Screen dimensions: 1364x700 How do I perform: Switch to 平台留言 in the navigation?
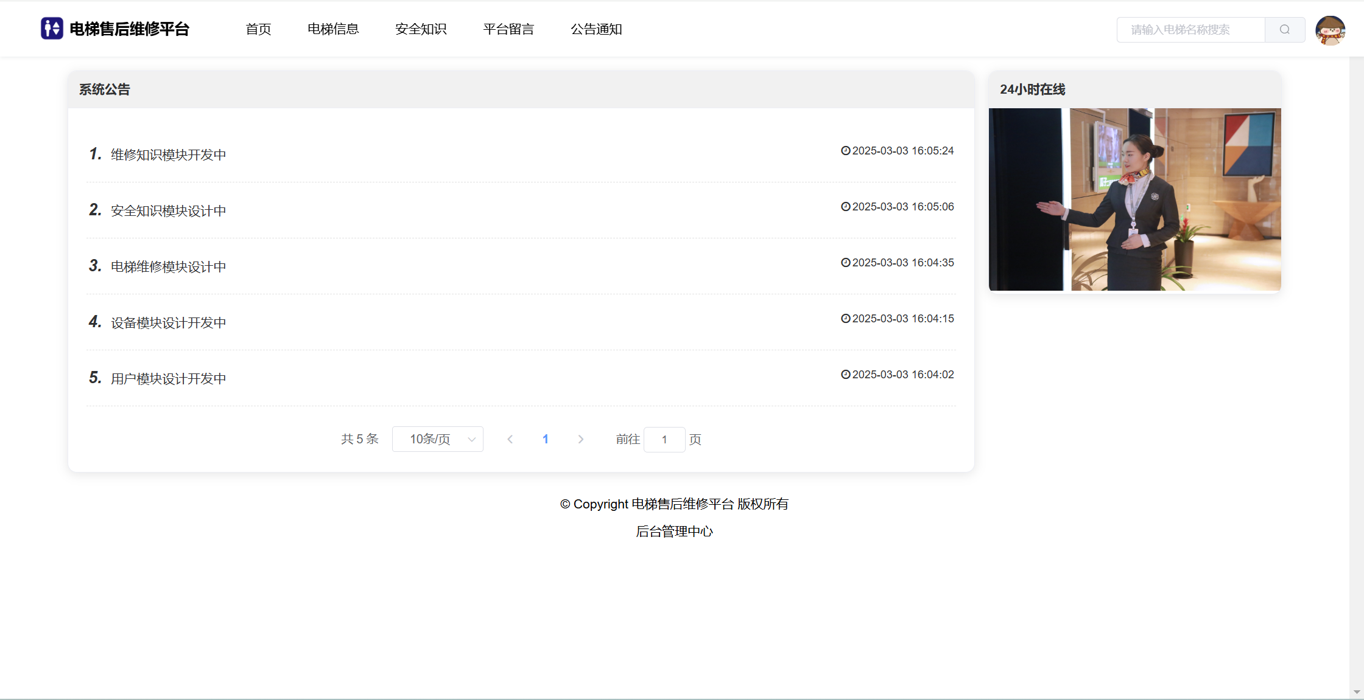coord(508,29)
